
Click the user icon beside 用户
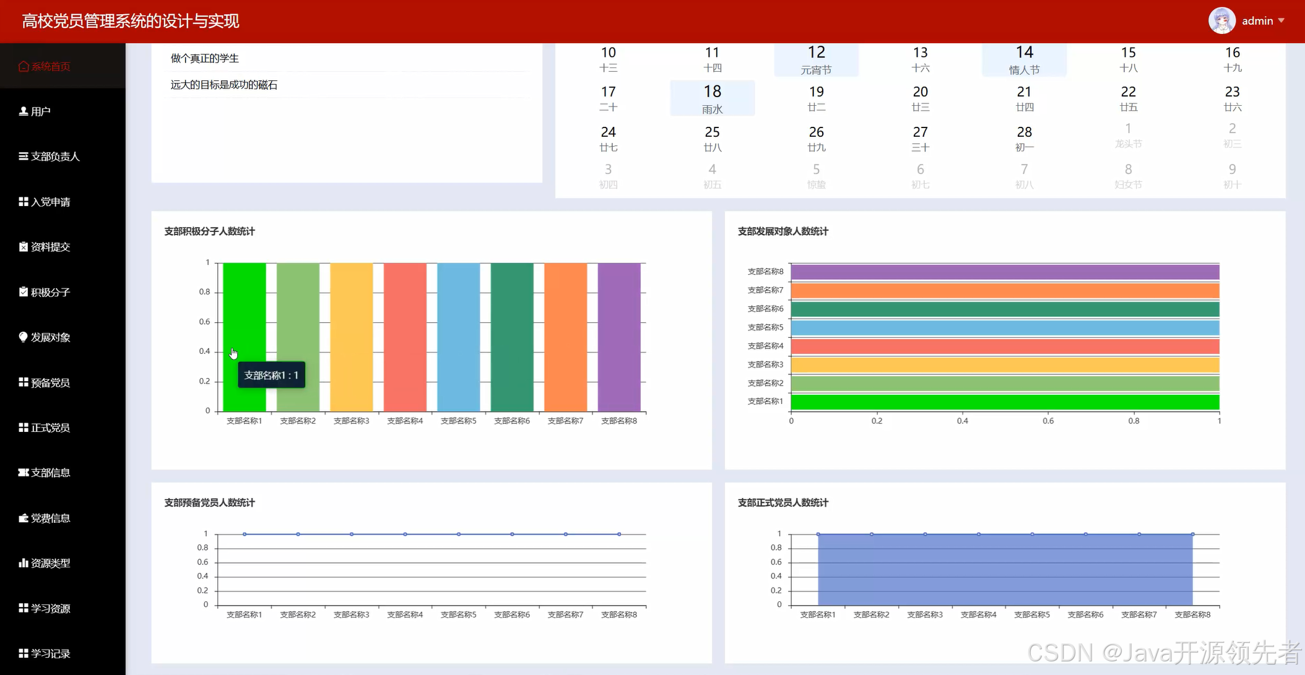[x=24, y=111]
